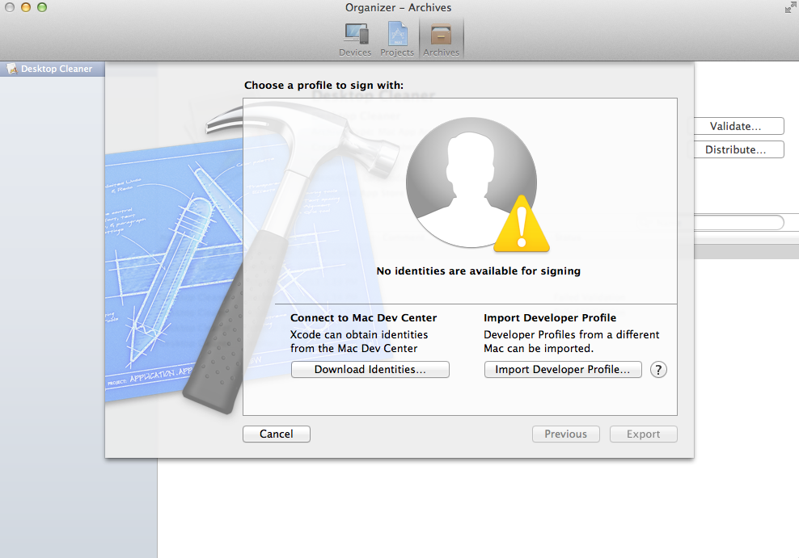This screenshot has width=799, height=558.
Task: Select Desktop Cleaner in the sidebar
Action: tap(53, 69)
